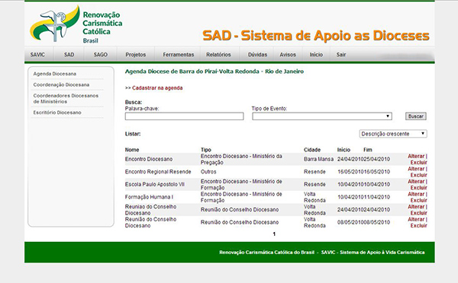Select the Escola Paulo Apostolo VII name cell

point(155,184)
